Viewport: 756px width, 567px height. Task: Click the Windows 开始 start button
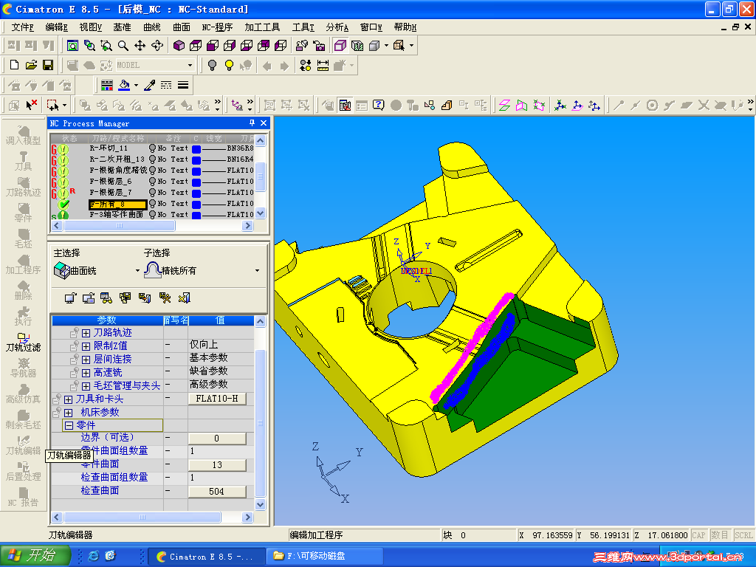click(35, 556)
